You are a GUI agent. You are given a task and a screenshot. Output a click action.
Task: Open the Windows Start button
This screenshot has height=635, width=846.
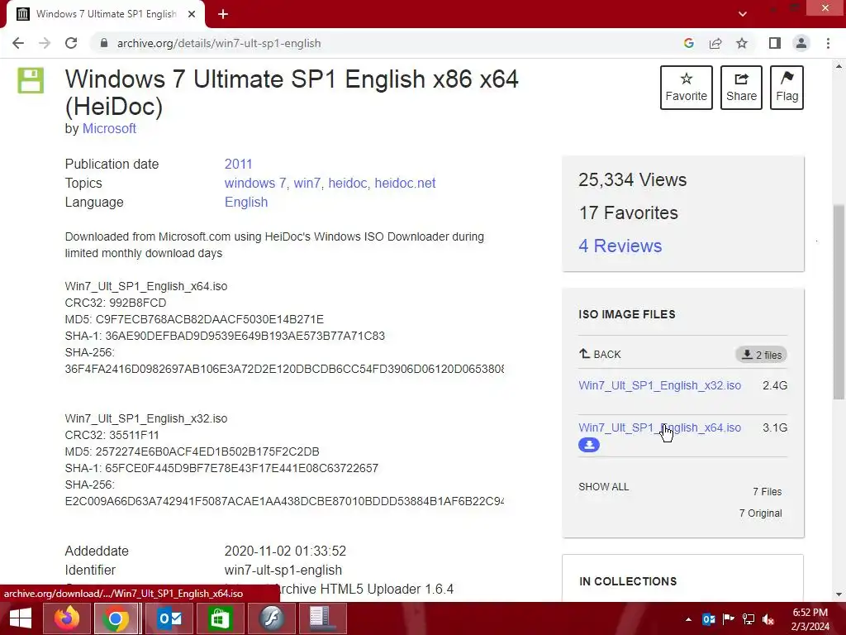[21, 618]
